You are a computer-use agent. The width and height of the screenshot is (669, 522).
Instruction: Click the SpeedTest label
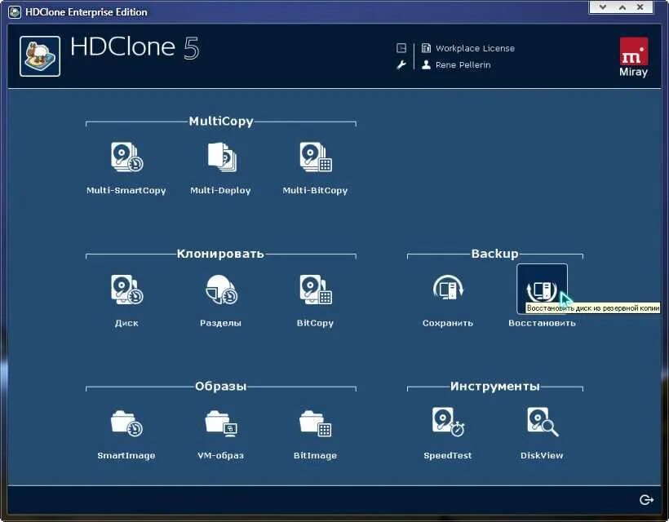[448, 455]
